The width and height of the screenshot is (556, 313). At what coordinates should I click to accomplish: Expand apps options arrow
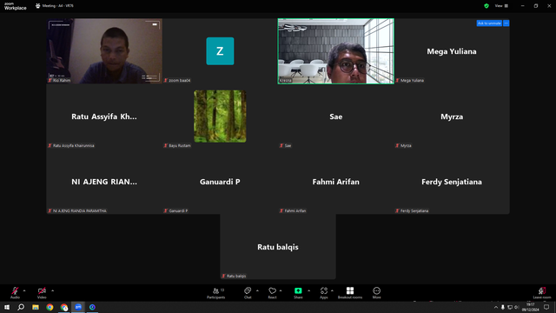332,290
